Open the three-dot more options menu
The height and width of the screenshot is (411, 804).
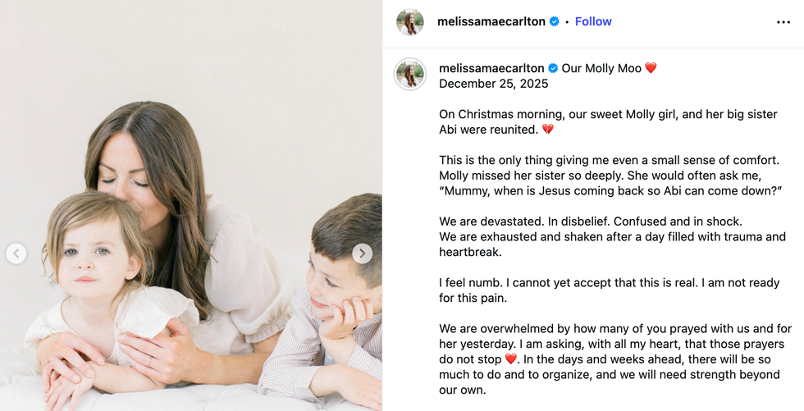(x=783, y=22)
